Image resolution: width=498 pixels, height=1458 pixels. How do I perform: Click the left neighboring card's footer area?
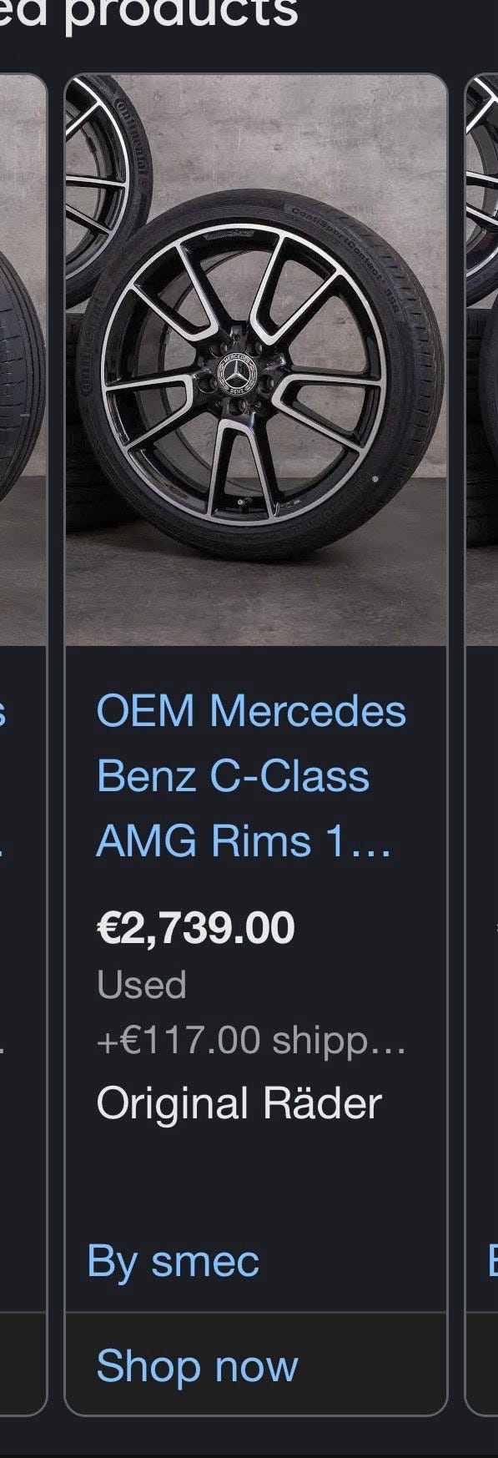click(x=23, y=1364)
